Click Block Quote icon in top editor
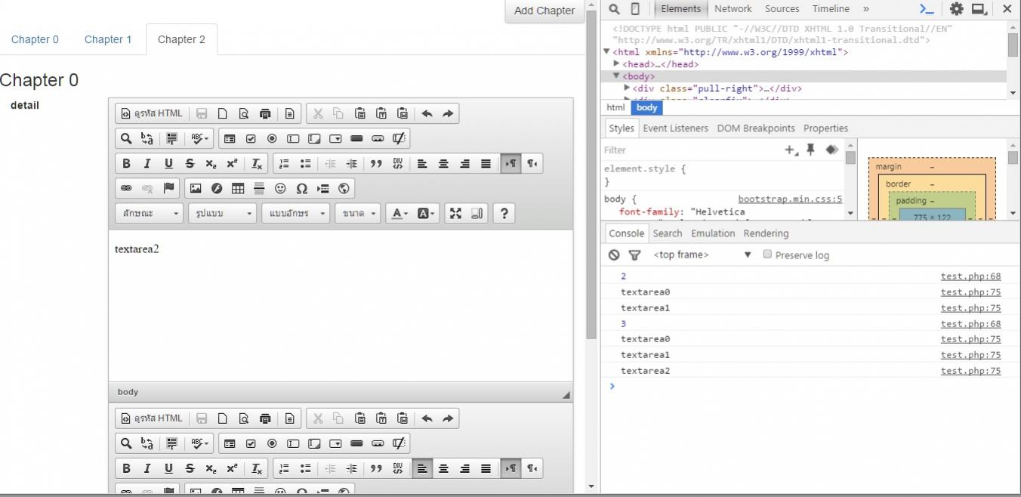The width and height of the screenshot is (1021, 497). pos(375,163)
